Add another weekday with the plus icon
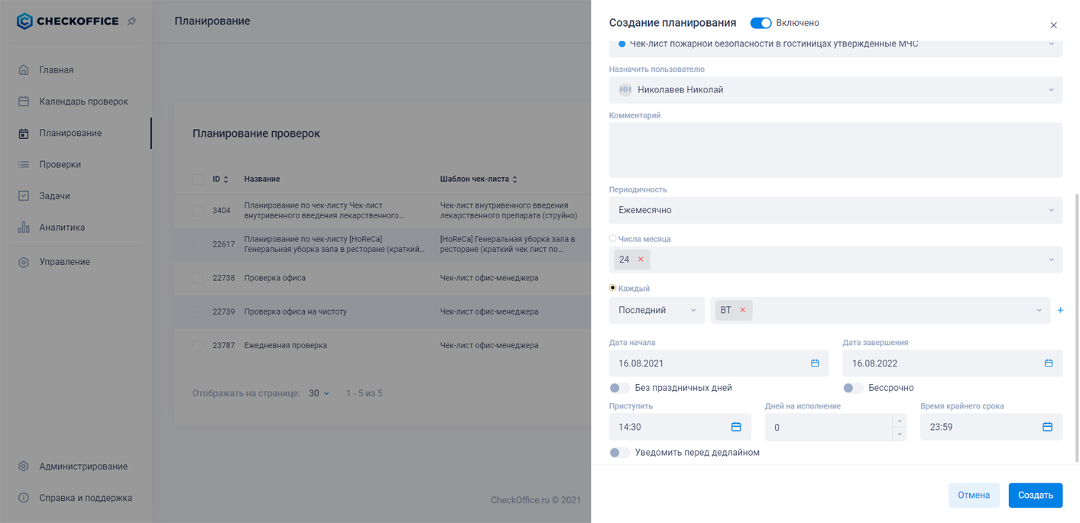The width and height of the screenshot is (1080, 523). (1060, 310)
